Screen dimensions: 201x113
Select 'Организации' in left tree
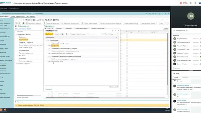click(23, 37)
